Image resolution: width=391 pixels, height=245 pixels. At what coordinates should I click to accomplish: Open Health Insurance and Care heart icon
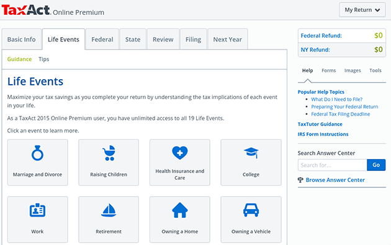click(180, 153)
